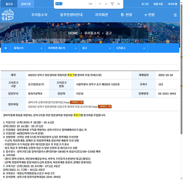183x181 pixels.
Task: Open the e-민원 main menu
Action: (150, 15)
